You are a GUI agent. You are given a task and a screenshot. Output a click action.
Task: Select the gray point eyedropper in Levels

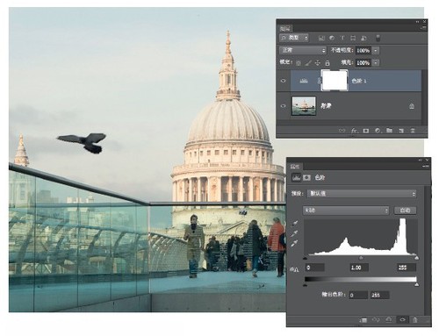click(x=295, y=233)
